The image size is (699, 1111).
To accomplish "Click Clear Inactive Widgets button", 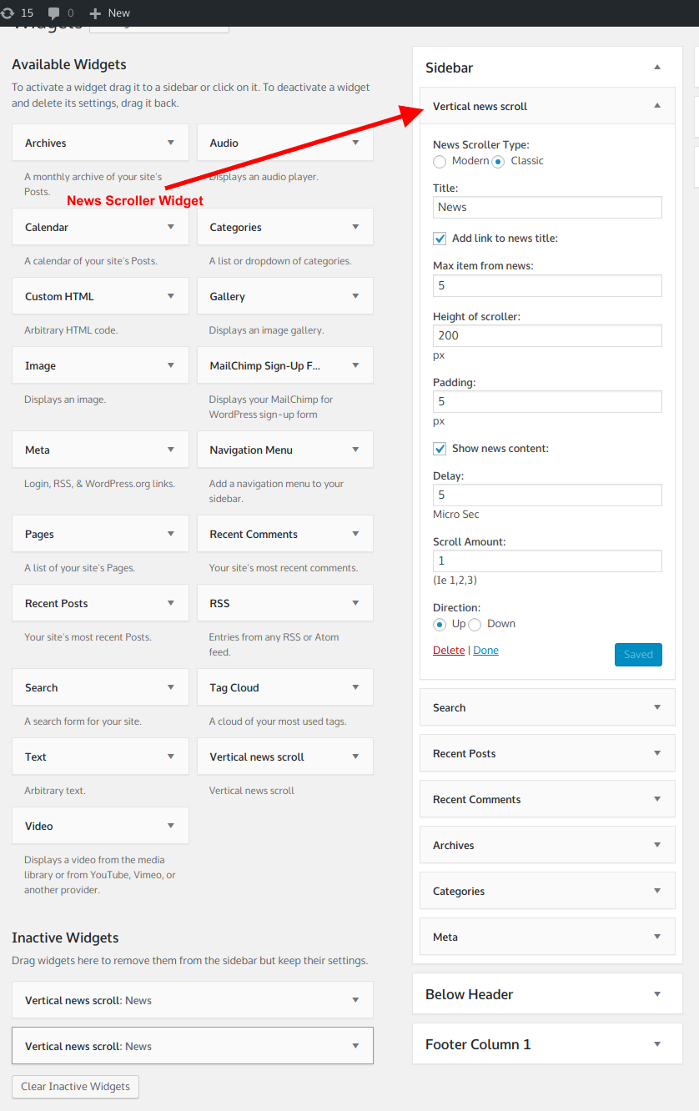I will pos(75,1087).
